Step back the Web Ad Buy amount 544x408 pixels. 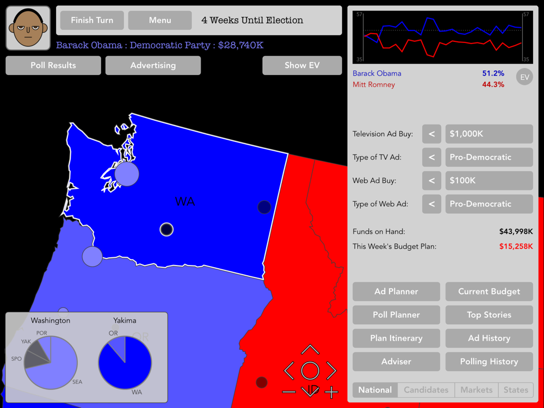coord(431,181)
